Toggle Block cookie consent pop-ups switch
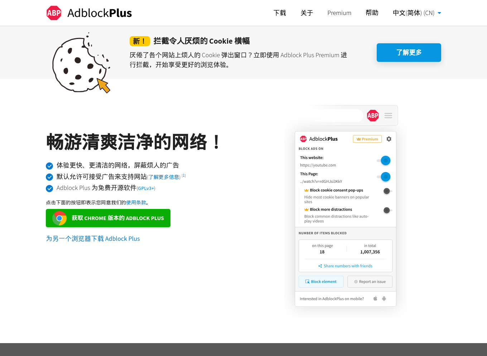 [x=388, y=191]
